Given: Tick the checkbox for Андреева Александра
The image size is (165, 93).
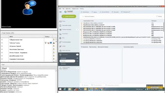Looking at the screenshot, I should click(x=2, y=59).
